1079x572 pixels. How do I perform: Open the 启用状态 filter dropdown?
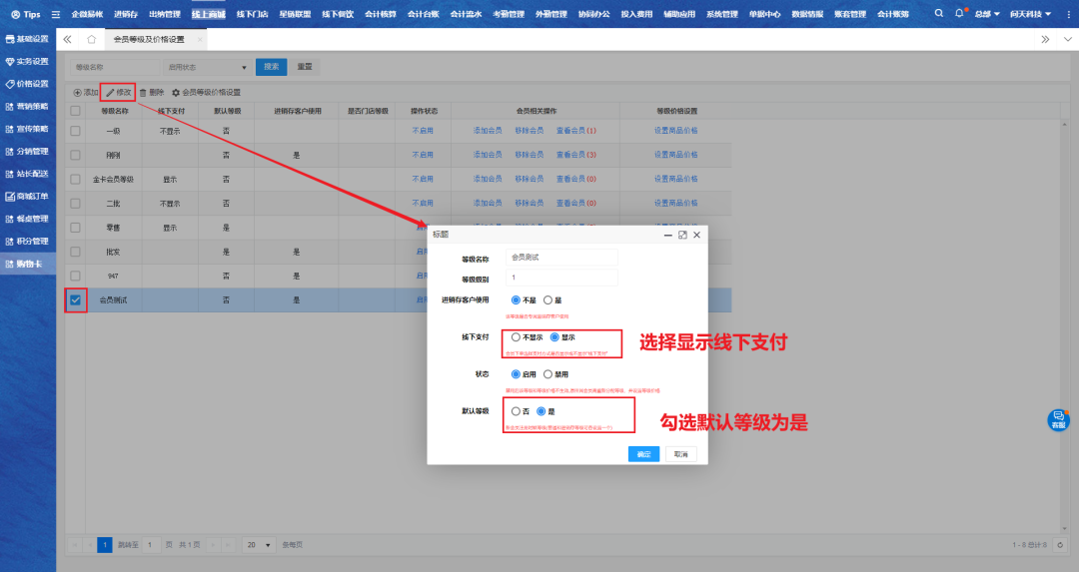[207, 67]
